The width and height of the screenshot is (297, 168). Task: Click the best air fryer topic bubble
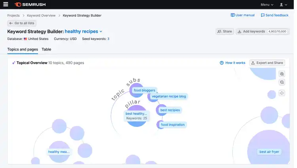point(269,152)
